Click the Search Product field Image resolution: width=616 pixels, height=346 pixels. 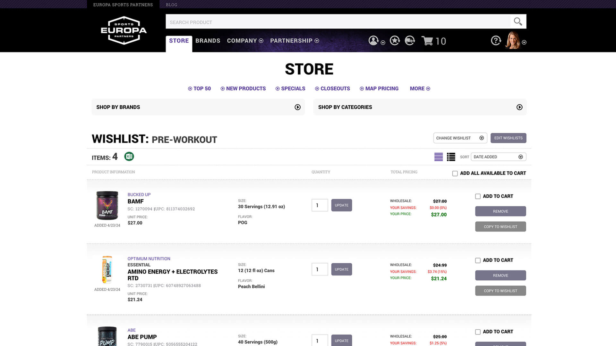point(337,22)
